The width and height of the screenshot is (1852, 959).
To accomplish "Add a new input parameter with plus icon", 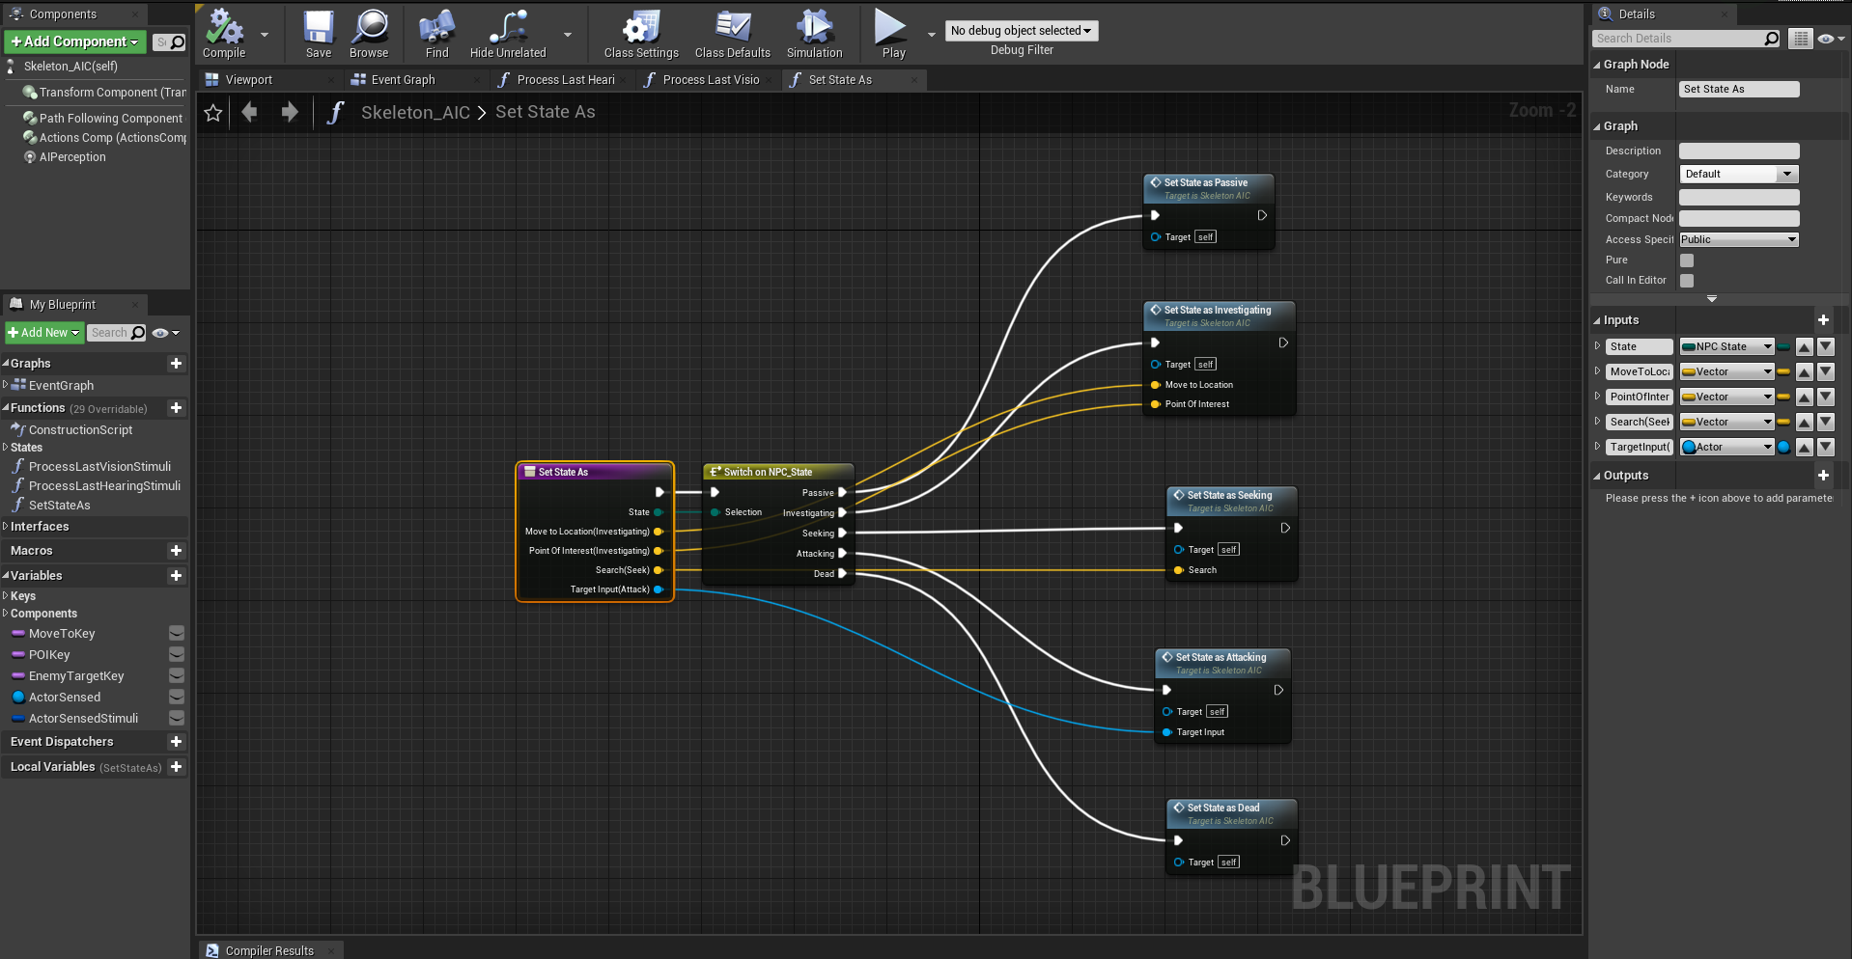I will coord(1823,320).
